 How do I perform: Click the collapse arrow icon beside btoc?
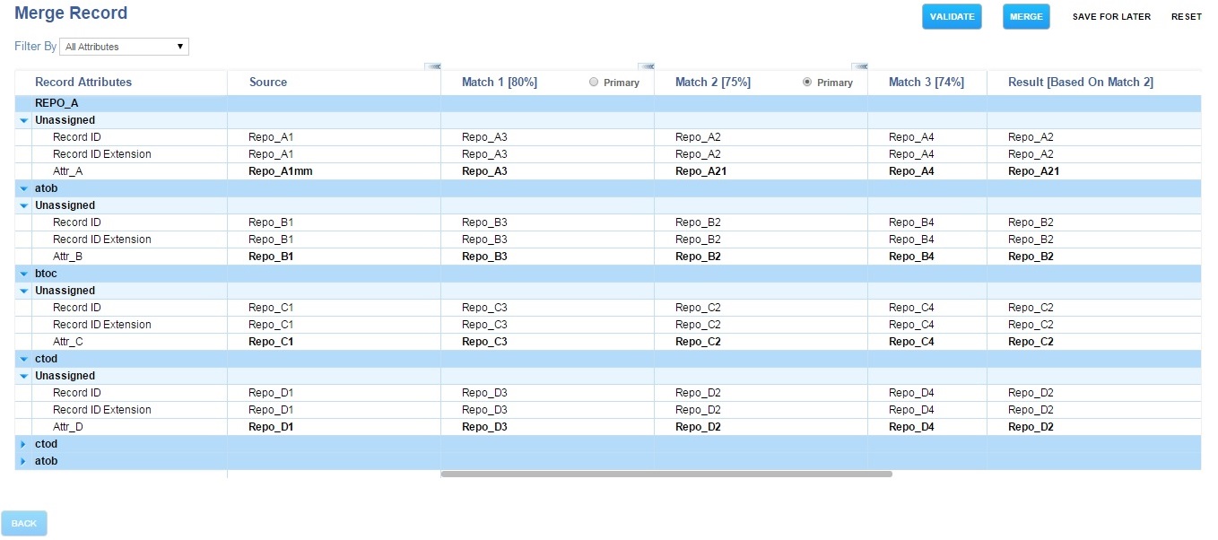tap(24, 274)
